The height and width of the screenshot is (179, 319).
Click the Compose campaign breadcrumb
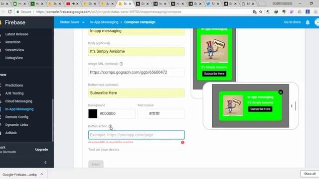coord(140,22)
